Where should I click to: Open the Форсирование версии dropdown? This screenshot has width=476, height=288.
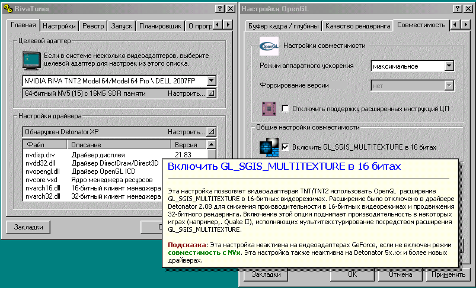(x=449, y=86)
